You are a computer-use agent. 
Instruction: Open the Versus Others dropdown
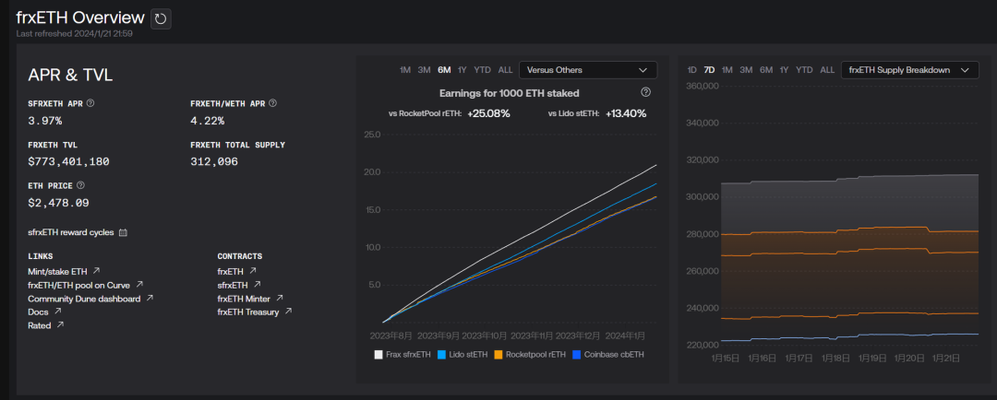click(588, 70)
